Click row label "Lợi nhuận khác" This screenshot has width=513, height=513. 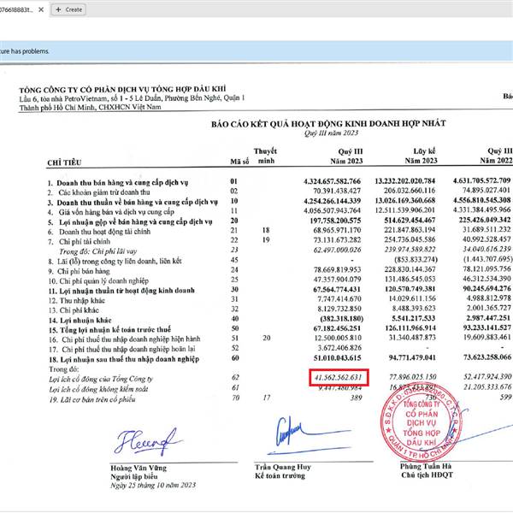pos(85,321)
